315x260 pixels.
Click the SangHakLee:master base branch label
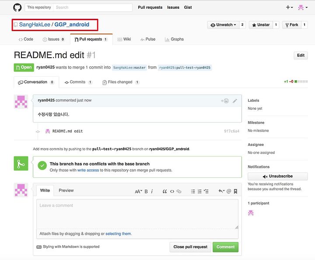coord(129,68)
